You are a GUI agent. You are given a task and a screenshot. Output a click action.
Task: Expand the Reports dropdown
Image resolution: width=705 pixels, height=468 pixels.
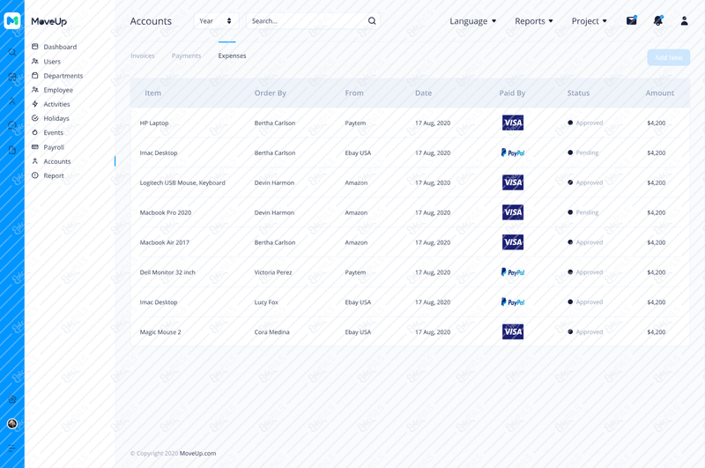click(x=534, y=20)
